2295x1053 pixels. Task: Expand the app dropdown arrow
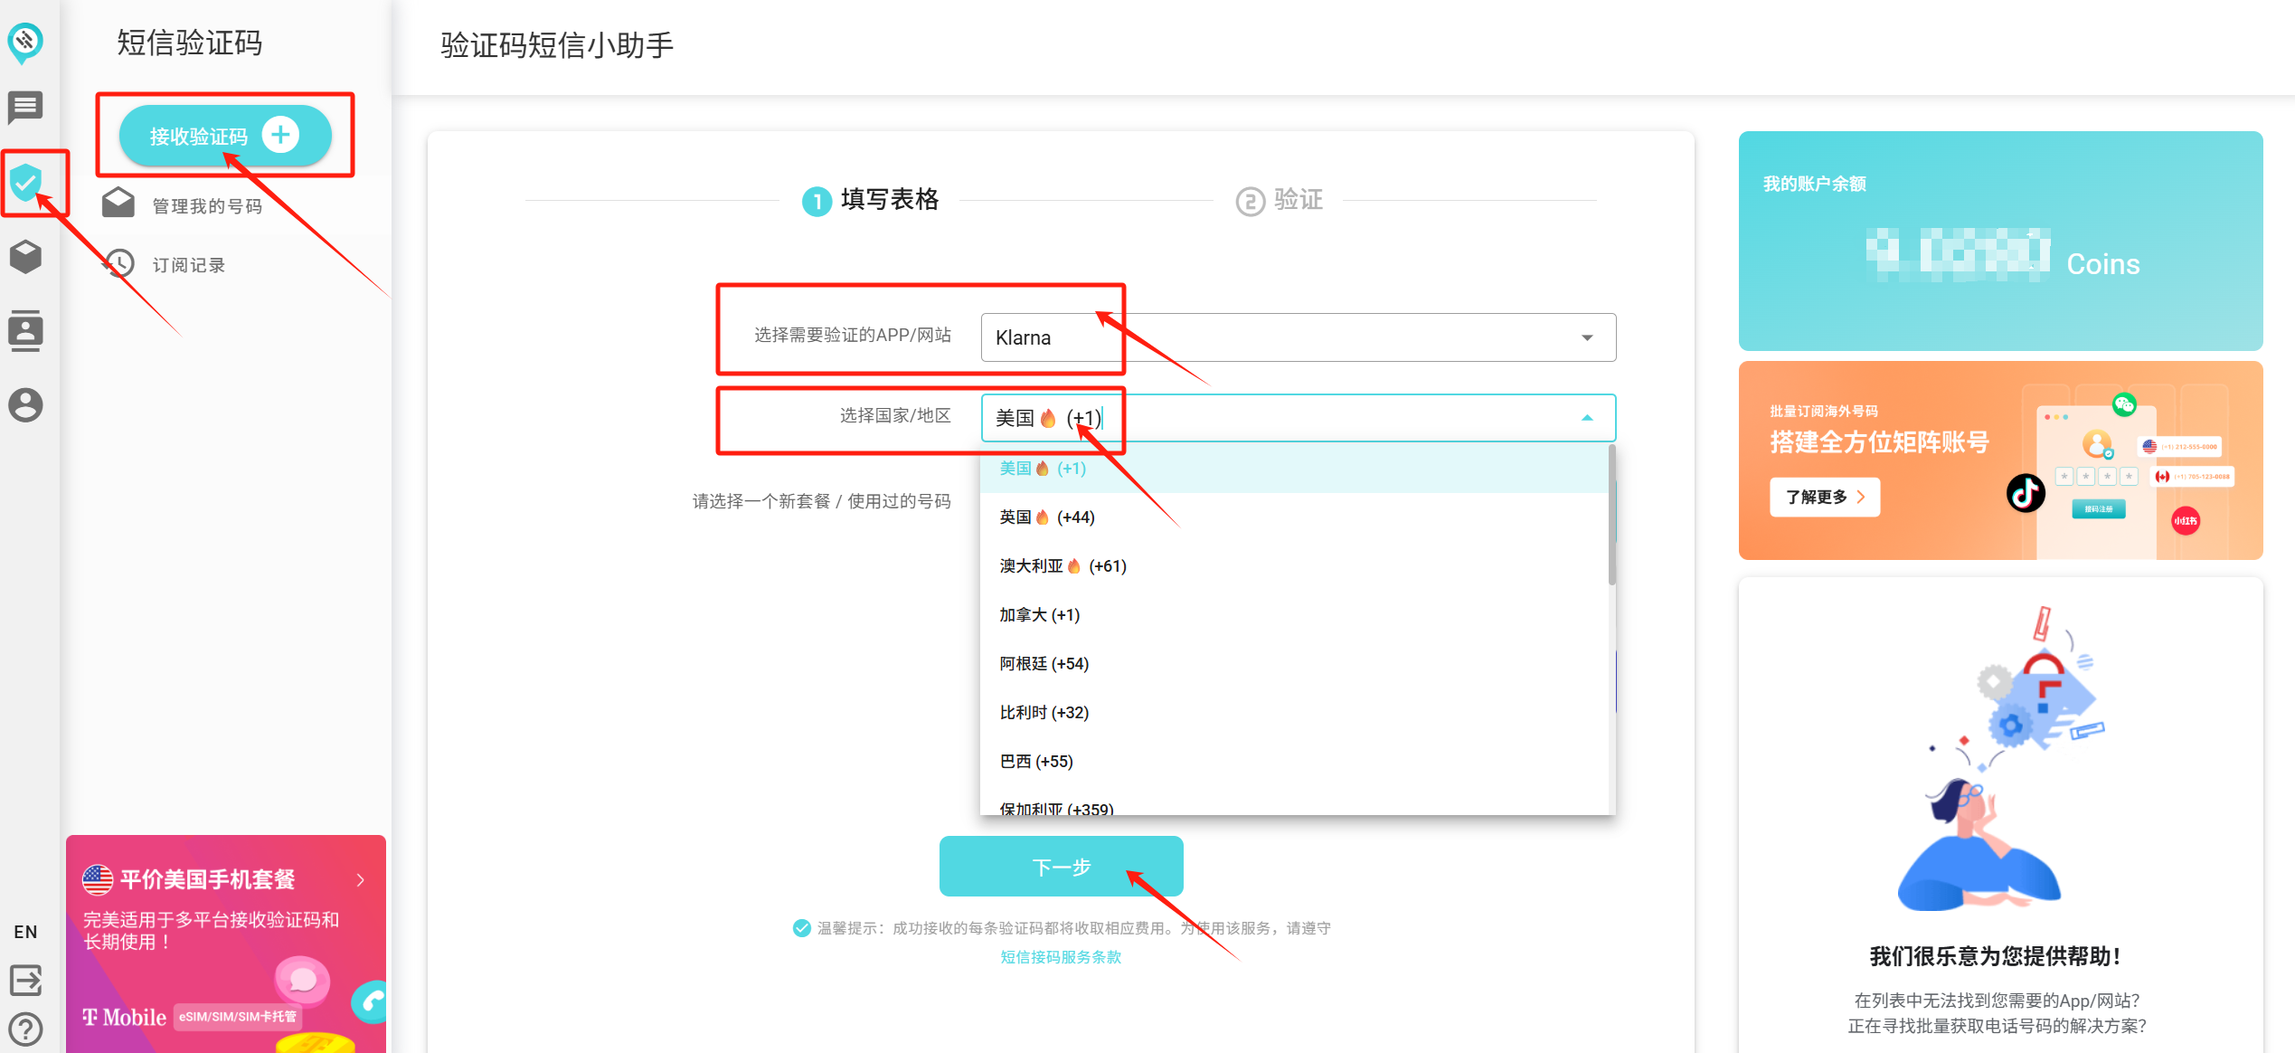click(1587, 337)
